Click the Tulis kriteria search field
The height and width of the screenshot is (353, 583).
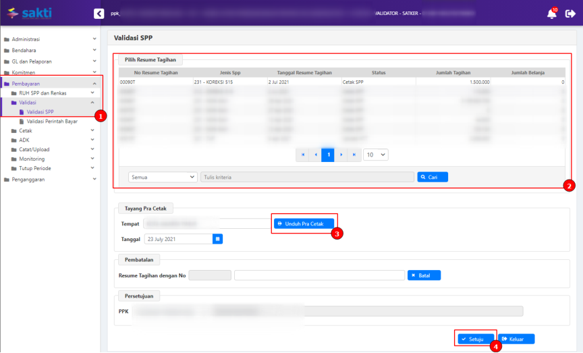tap(307, 177)
